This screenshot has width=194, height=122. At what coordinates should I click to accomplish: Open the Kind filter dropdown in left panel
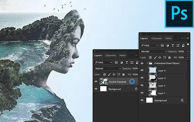click(x=103, y=62)
